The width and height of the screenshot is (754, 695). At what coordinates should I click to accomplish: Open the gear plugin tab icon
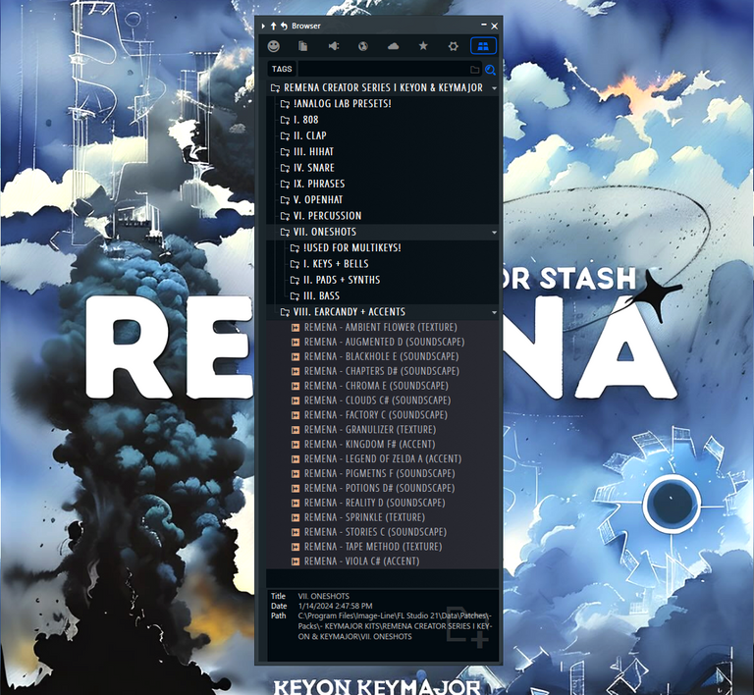point(453,46)
